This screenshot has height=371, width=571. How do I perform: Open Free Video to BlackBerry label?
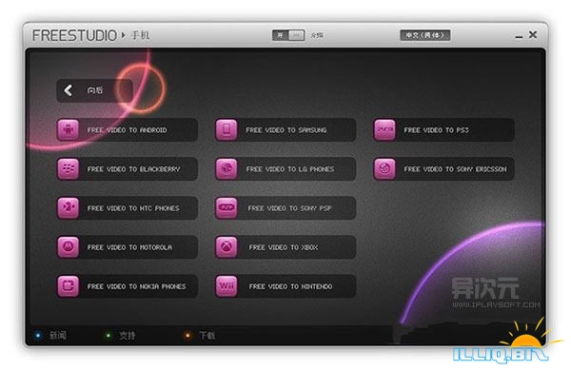pos(133,169)
